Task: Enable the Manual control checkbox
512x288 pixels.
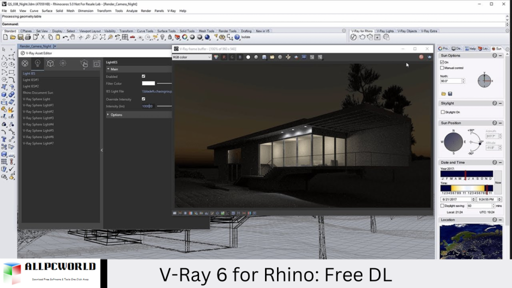Action: [x=442, y=68]
